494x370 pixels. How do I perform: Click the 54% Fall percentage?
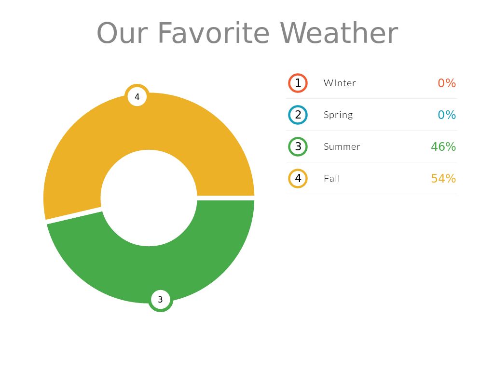[x=443, y=178]
